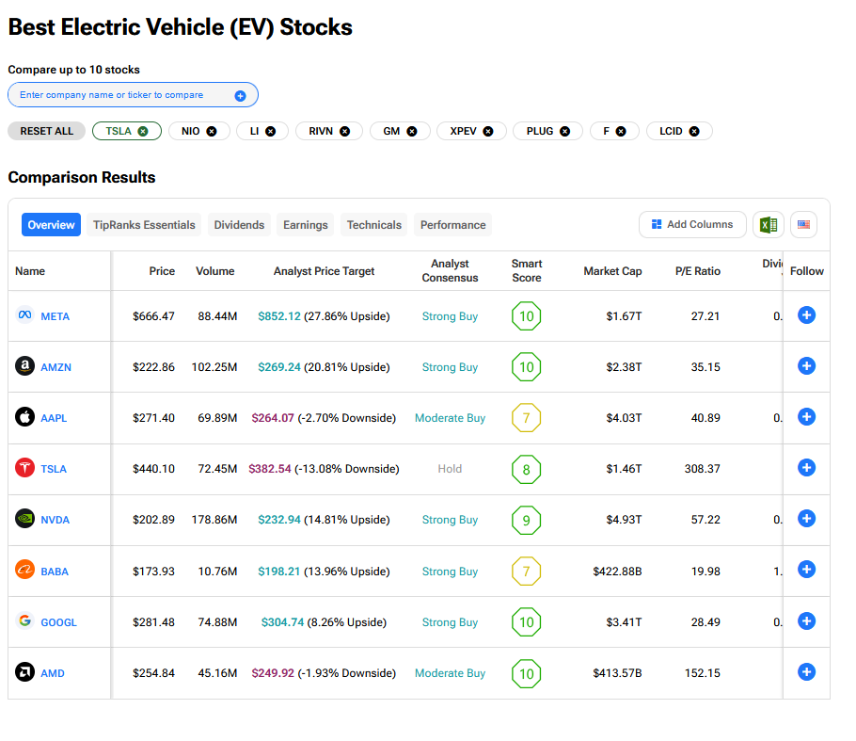The width and height of the screenshot is (856, 741).
Task: Click the NVDA company logo
Action: point(25,519)
